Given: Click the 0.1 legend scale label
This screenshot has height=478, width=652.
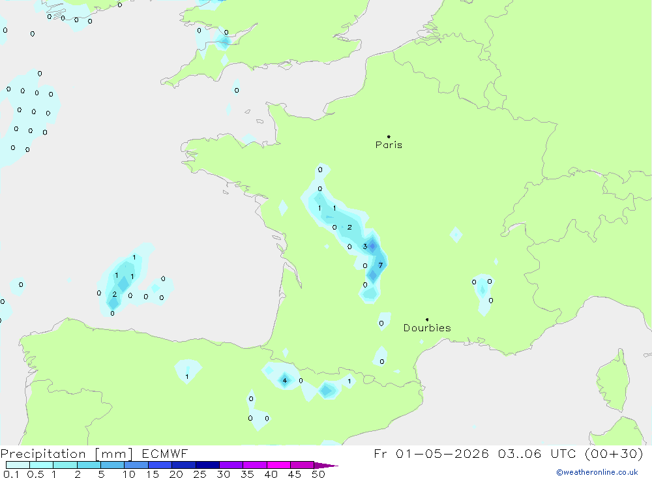Looking at the screenshot, I should click(11, 474).
